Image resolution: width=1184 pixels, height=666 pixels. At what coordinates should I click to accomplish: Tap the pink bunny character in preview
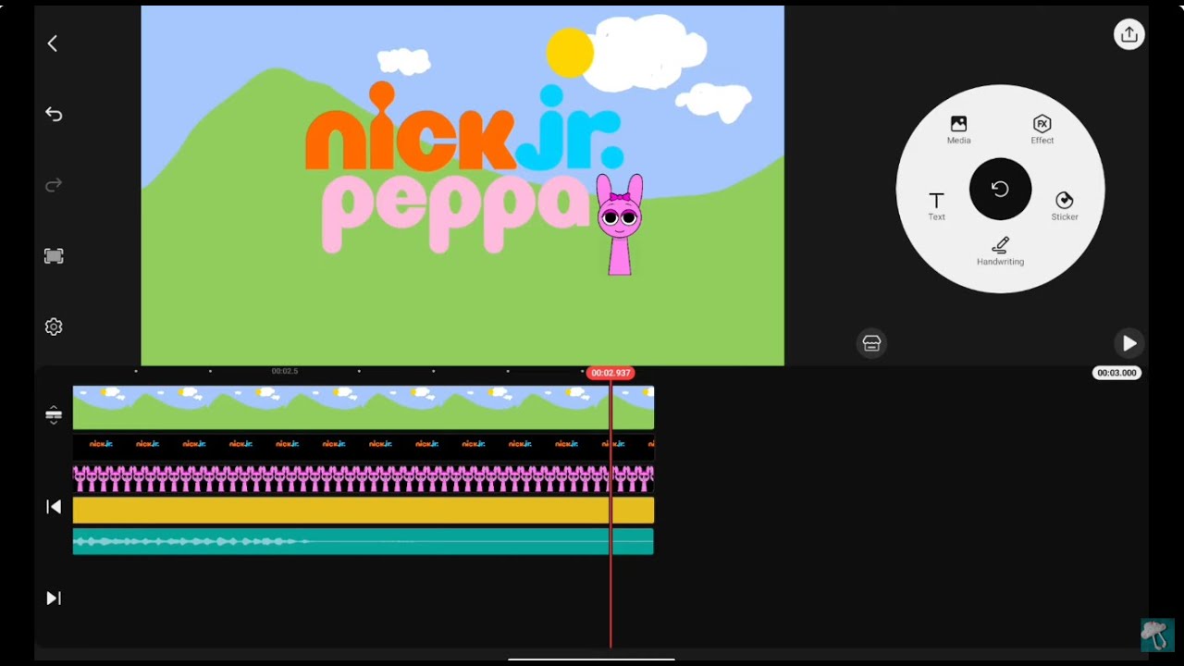[619, 225]
